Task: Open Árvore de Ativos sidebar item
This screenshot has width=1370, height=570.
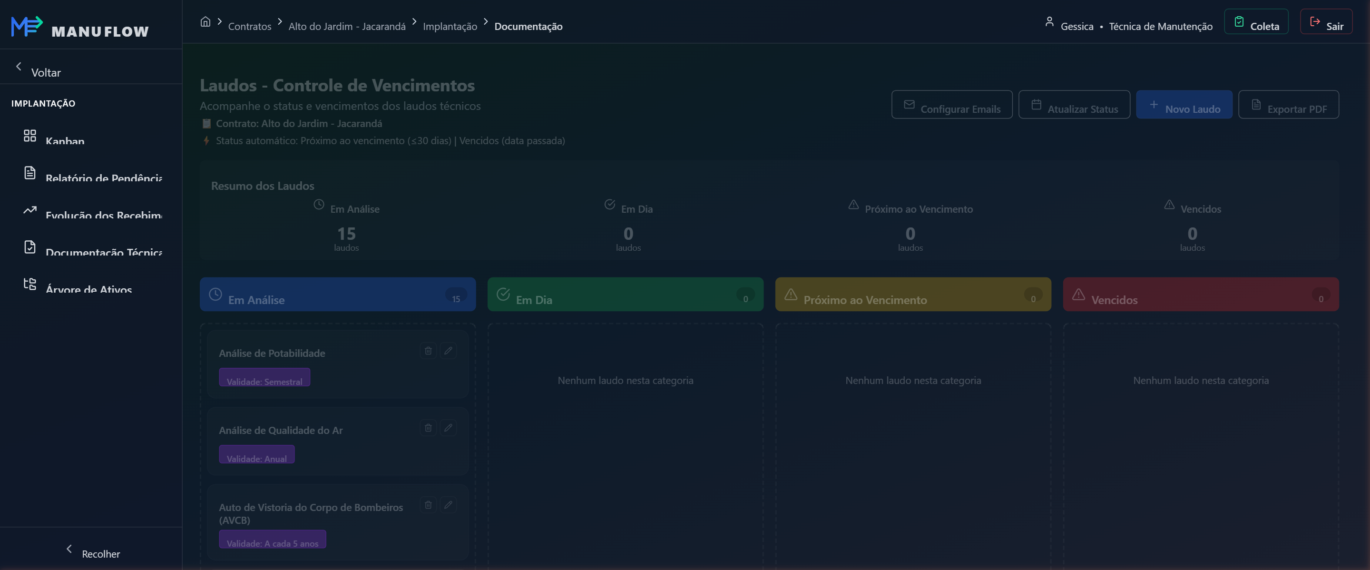Action: click(x=91, y=285)
